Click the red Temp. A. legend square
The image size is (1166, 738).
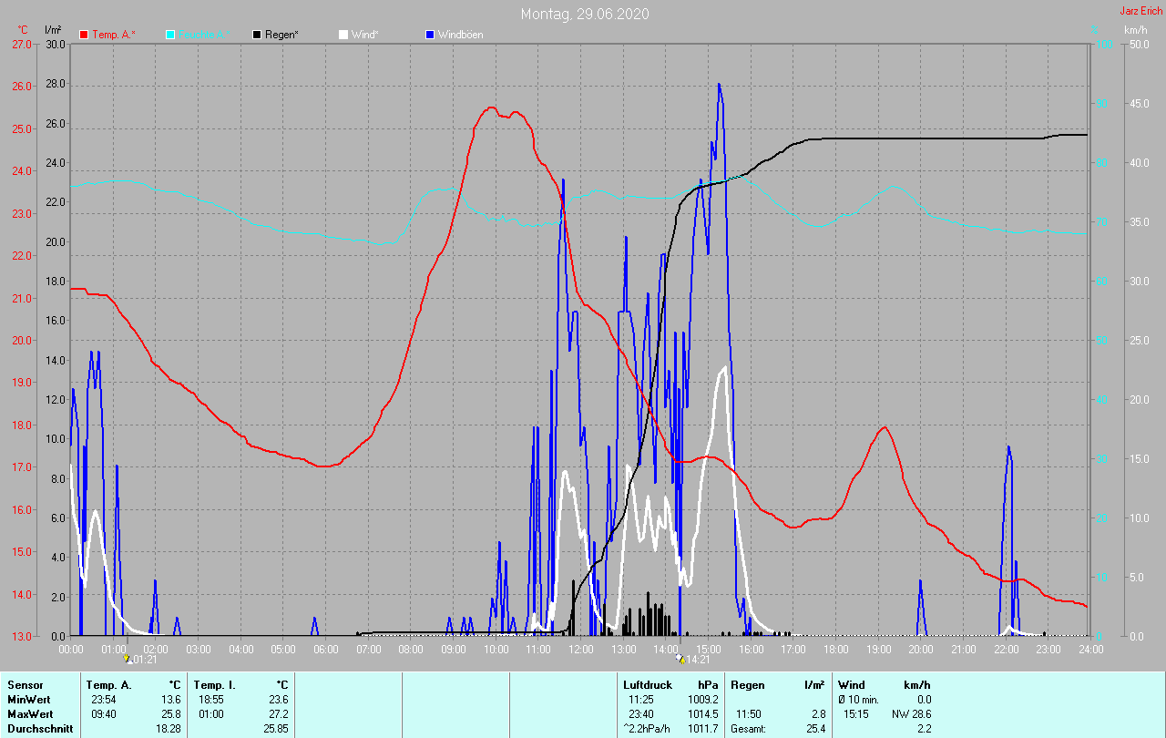[x=84, y=35]
